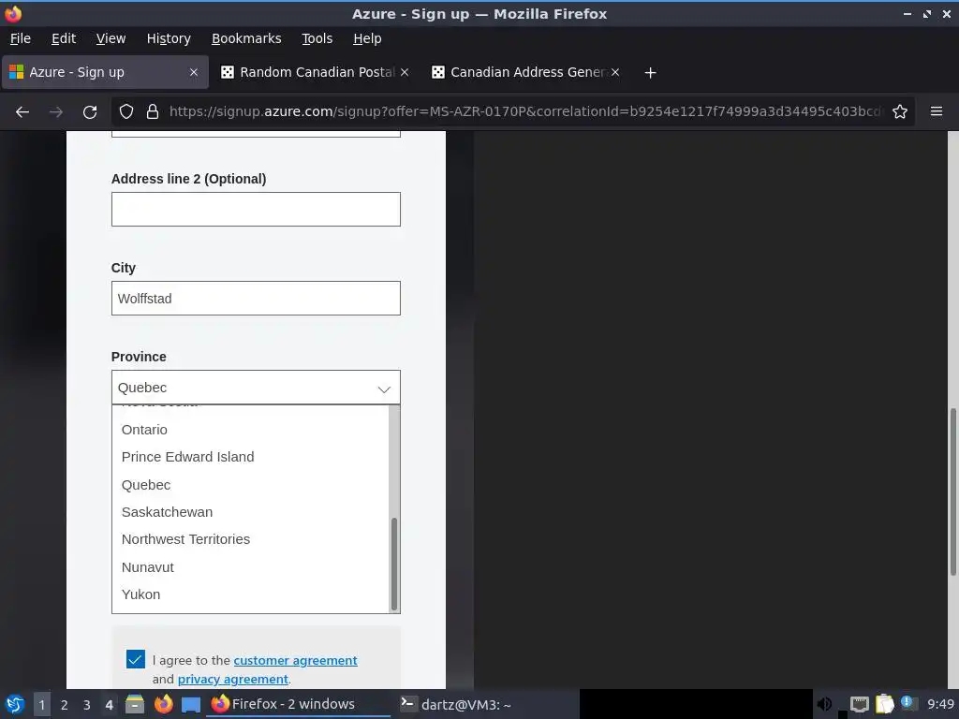Viewport: 959px width, 719px height.
Task: Click the 9:49 clock in the tray
Action: (x=940, y=704)
